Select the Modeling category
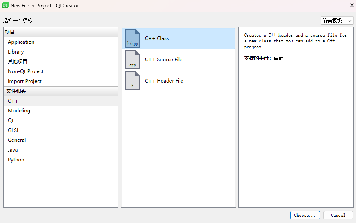Screen dimensions: 356x223 (61, 111)
